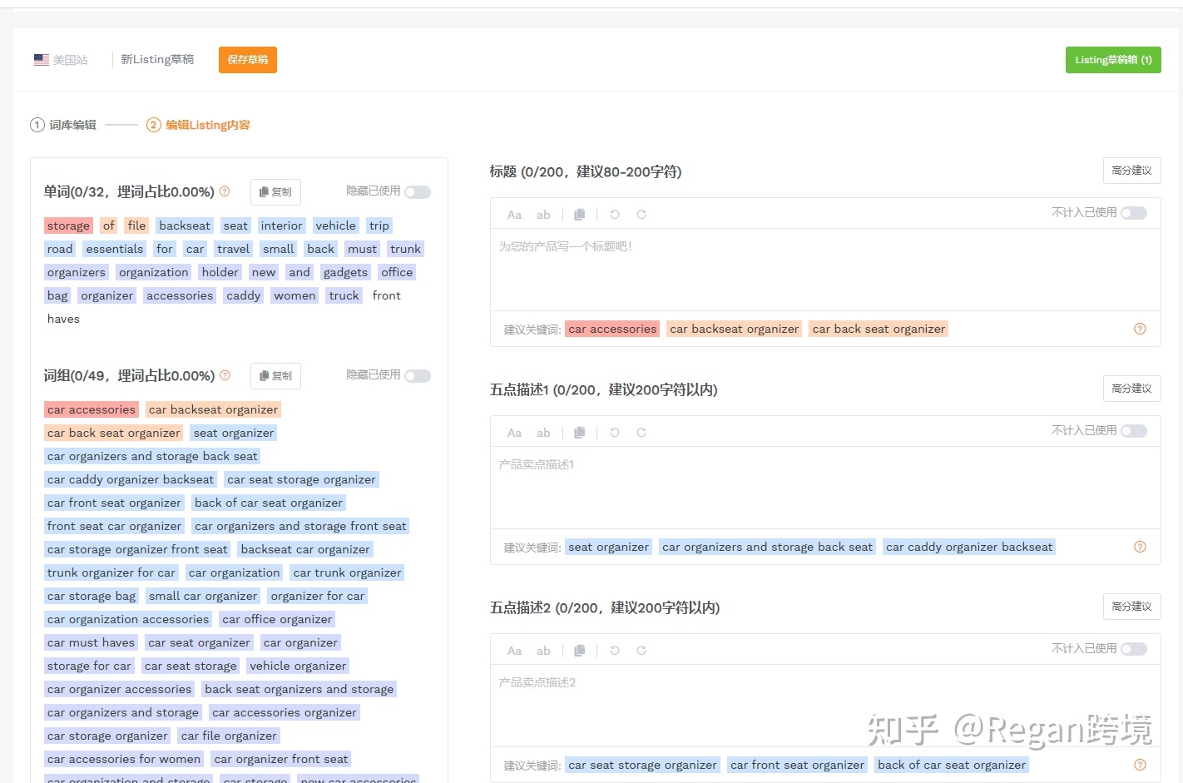Select the ab formatting icon in 五点描述2 toolbar

coord(543,650)
